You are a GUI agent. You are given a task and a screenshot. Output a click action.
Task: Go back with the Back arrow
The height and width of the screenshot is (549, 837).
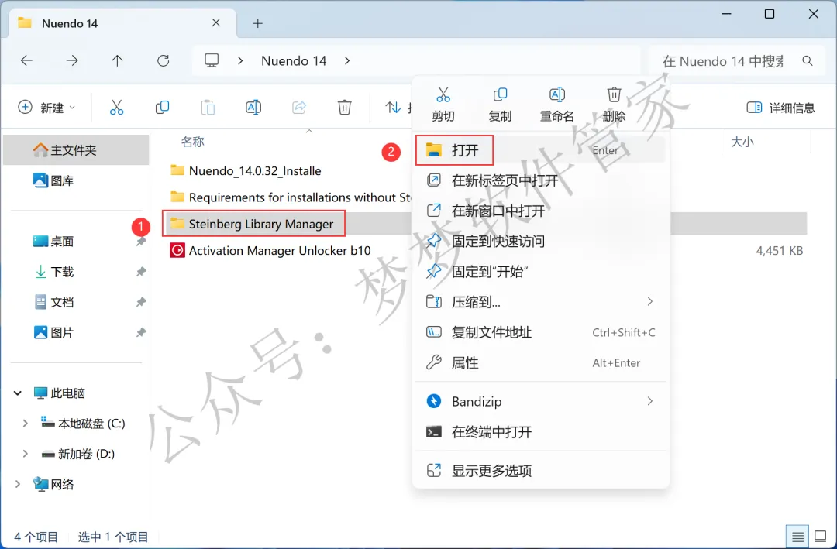26,61
